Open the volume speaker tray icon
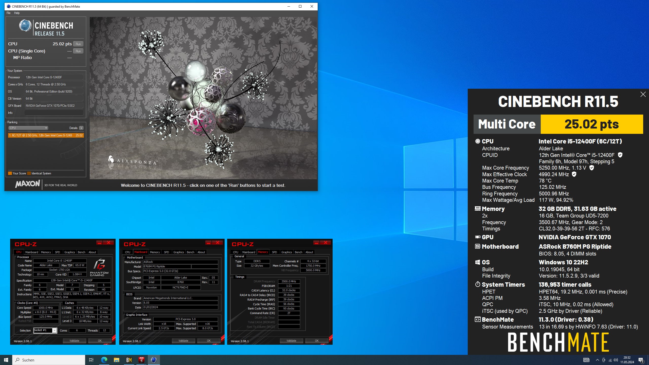This screenshot has height=365, width=649. pyautogui.click(x=616, y=360)
